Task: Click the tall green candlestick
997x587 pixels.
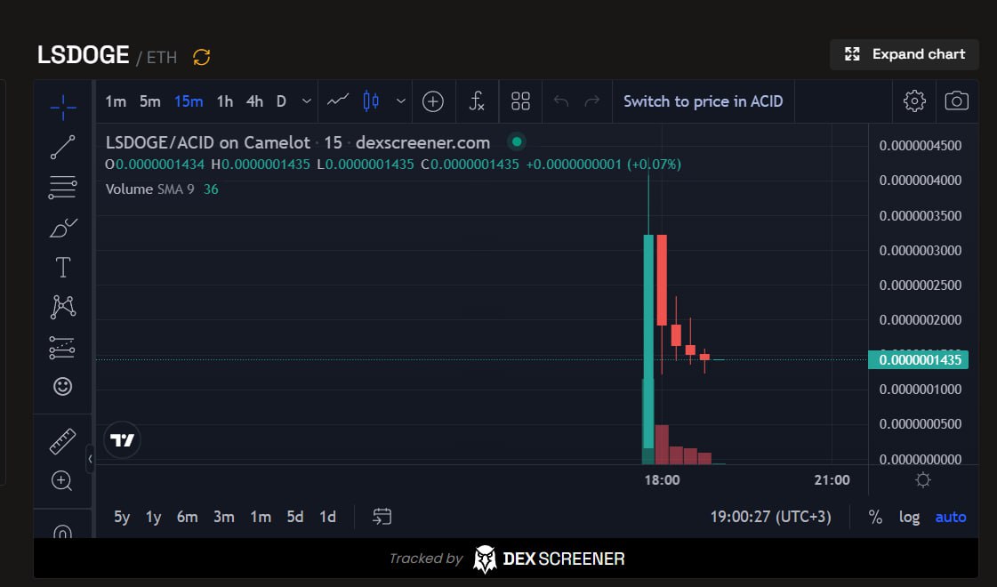Action: coord(648,341)
